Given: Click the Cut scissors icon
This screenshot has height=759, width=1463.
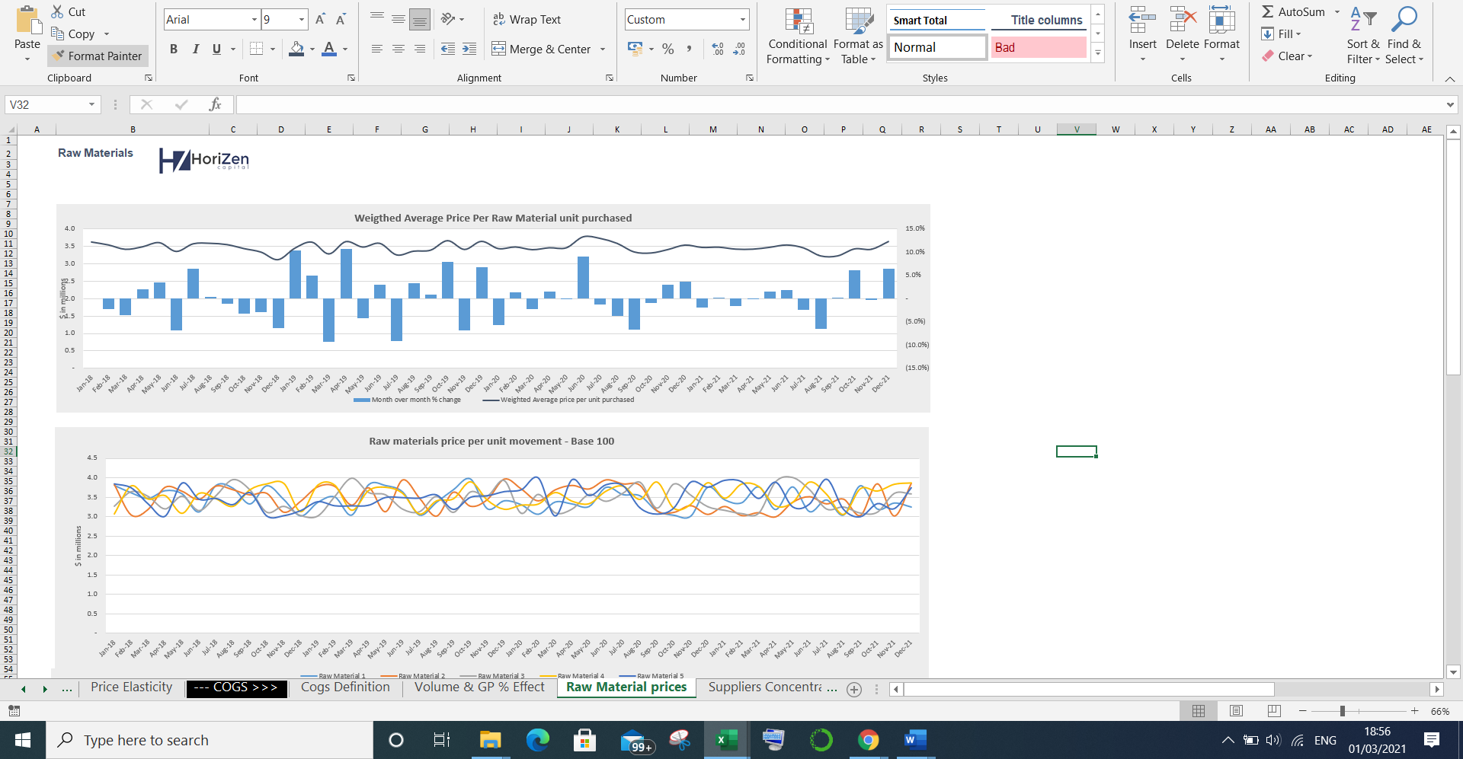Looking at the screenshot, I should (x=57, y=11).
